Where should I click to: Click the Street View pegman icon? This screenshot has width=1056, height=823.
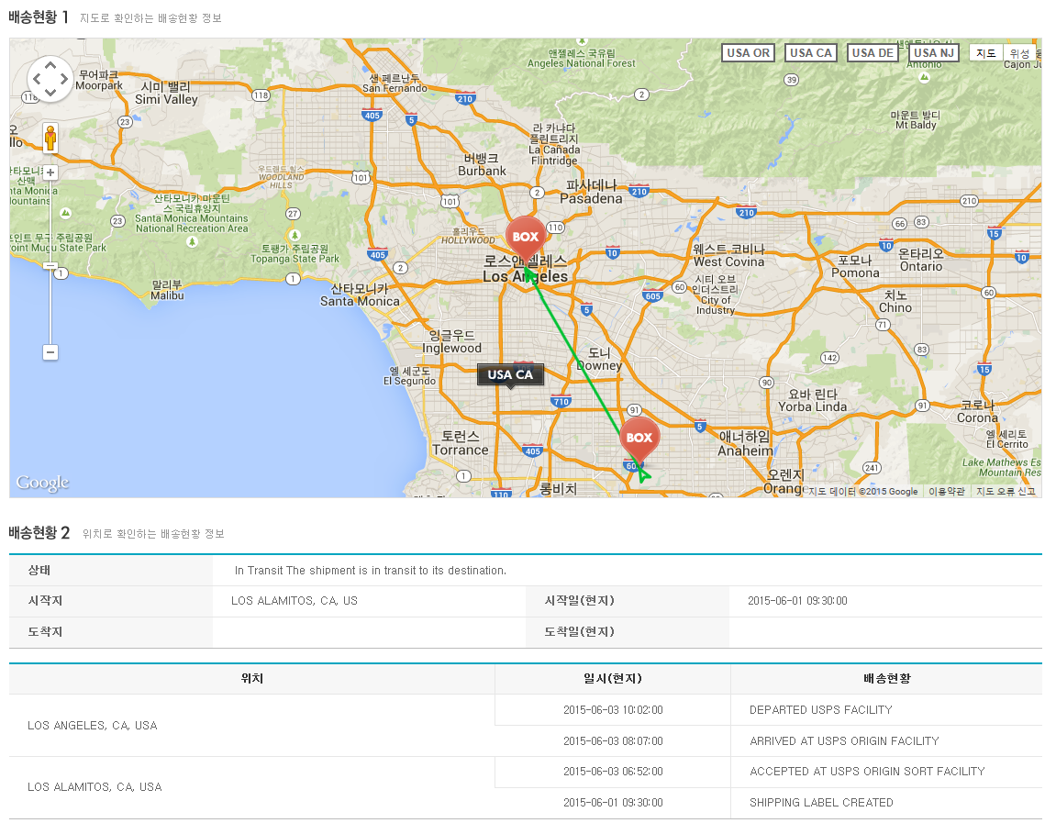pyautogui.click(x=50, y=138)
